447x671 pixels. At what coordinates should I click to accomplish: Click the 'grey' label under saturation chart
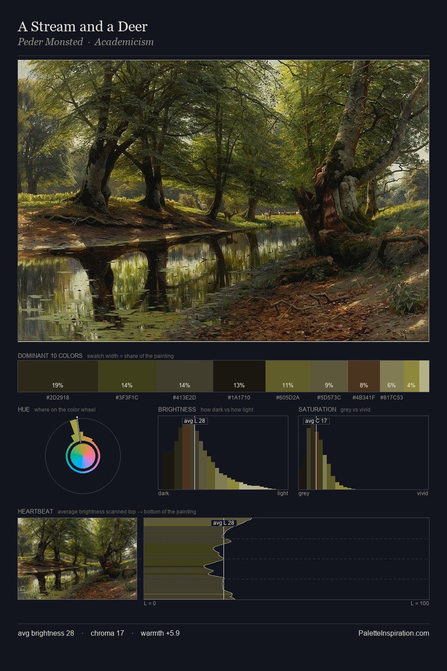point(304,493)
